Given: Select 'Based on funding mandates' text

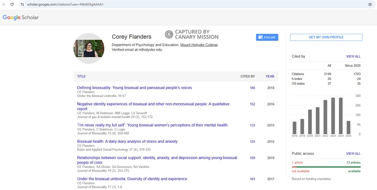Looking at the screenshot, I should [x=311, y=179].
